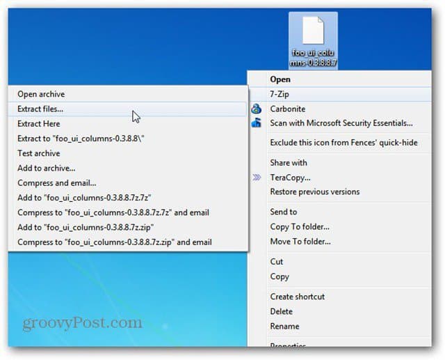Click the Carbonite icon in context menu
Image resolution: width=445 pixels, height=360 pixels.
[x=257, y=109]
